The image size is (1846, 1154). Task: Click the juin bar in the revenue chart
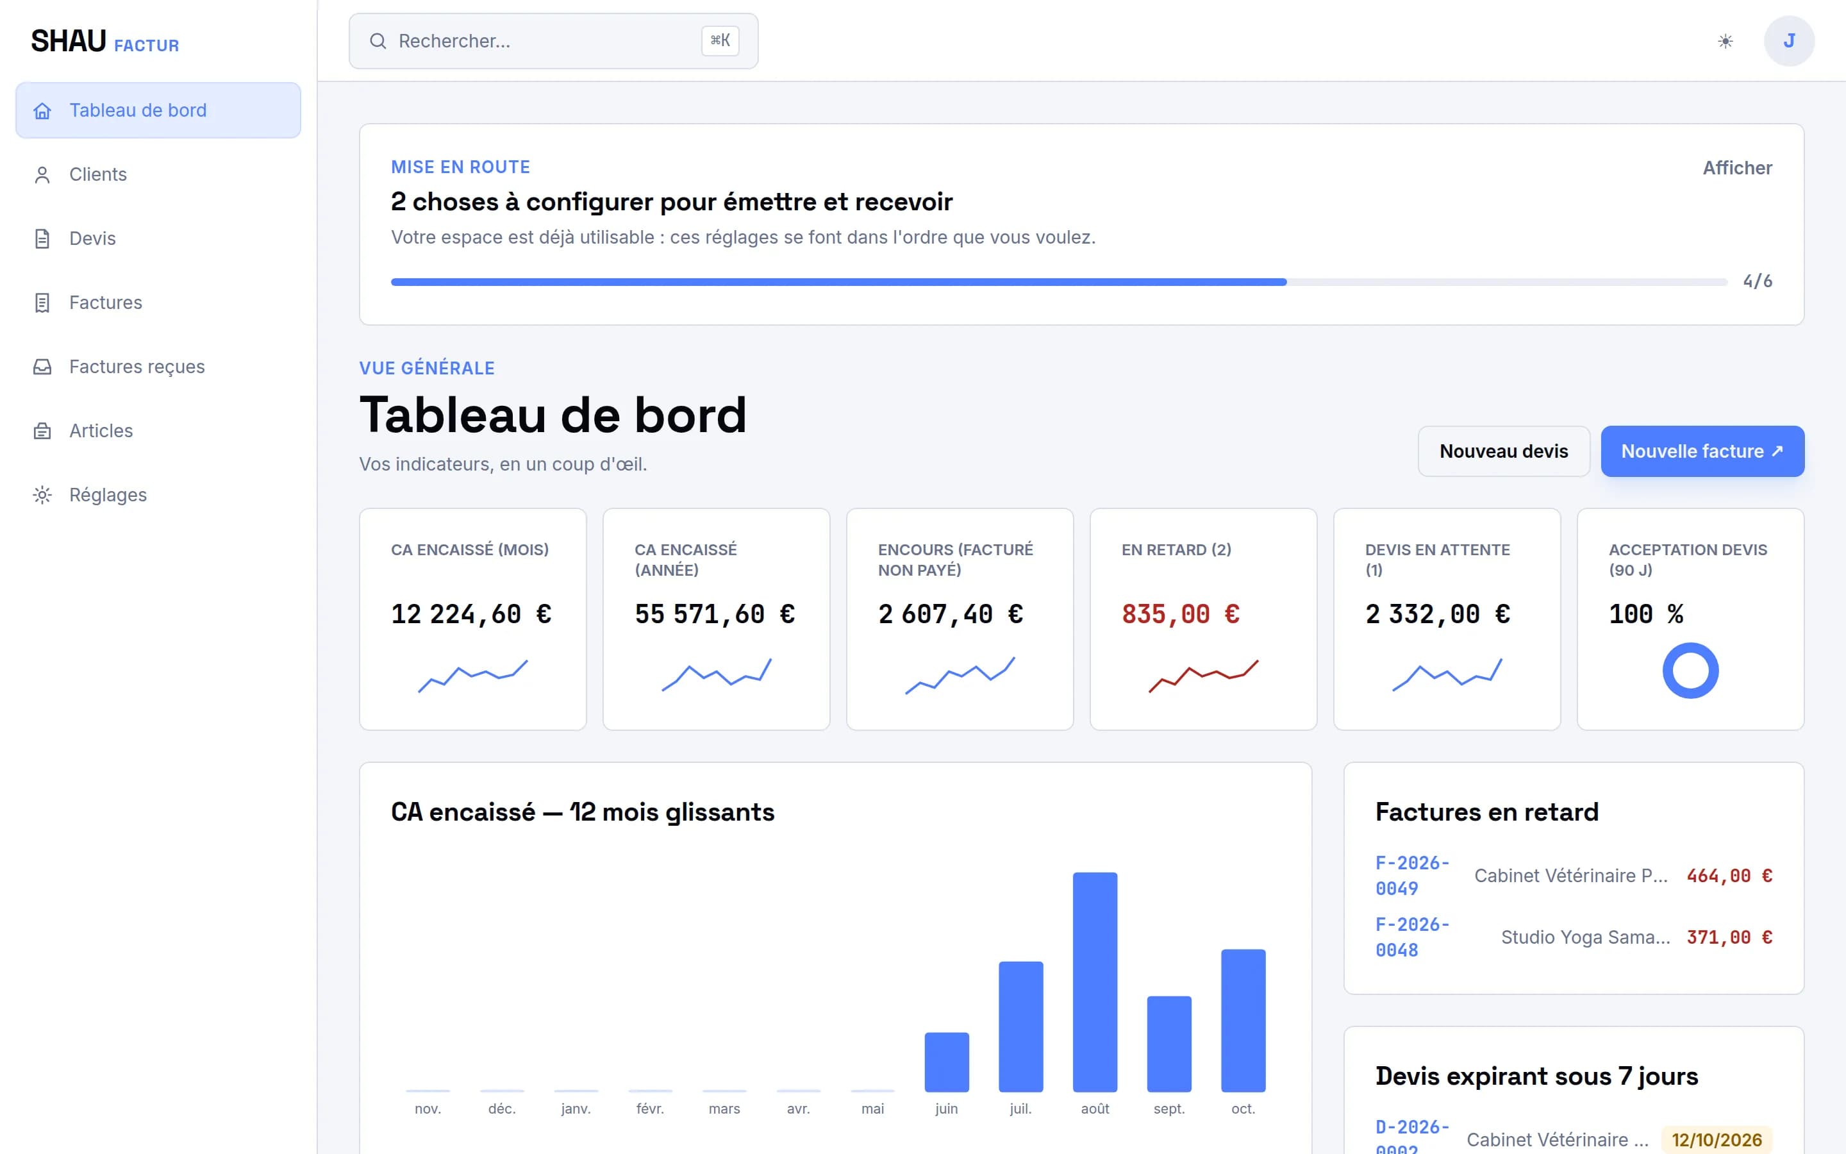click(947, 1062)
